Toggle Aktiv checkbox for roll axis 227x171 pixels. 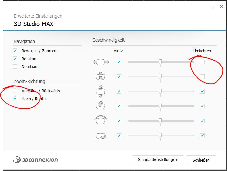pyautogui.click(x=119, y=121)
